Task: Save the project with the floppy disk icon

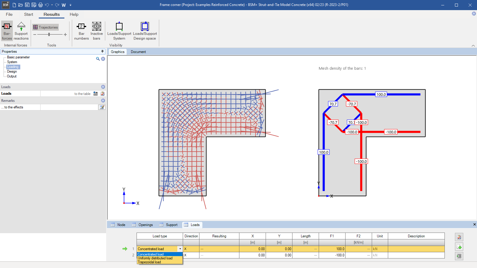Action: point(27,5)
